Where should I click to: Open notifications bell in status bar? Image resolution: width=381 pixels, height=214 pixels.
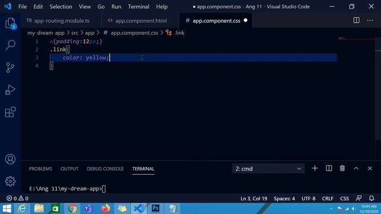coord(371,199)
